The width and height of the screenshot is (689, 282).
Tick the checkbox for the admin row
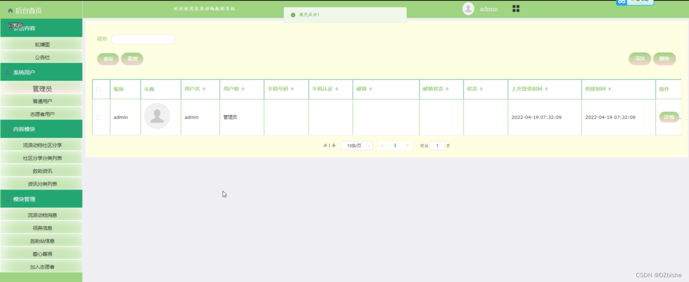98,117
